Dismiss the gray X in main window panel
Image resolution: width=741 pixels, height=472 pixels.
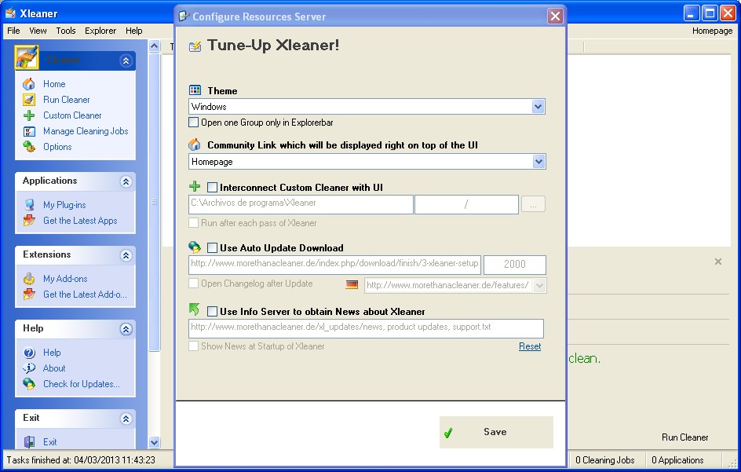(717, 262)
